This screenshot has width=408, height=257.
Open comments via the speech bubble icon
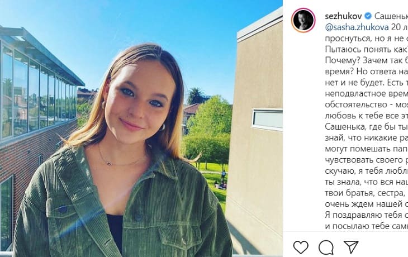[x=326, y=247]
